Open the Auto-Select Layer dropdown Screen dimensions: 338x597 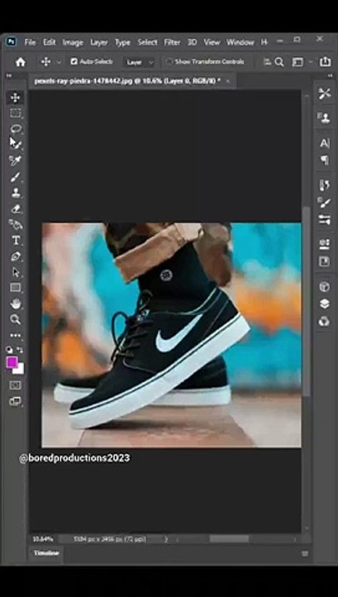pyautogui.click(x=139, y=62)
